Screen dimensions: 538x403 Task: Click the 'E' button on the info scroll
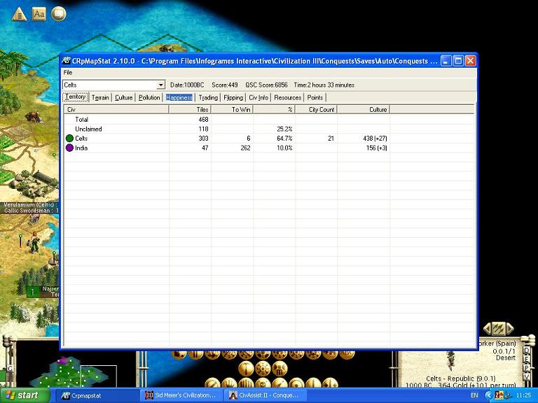coord(526,359)
